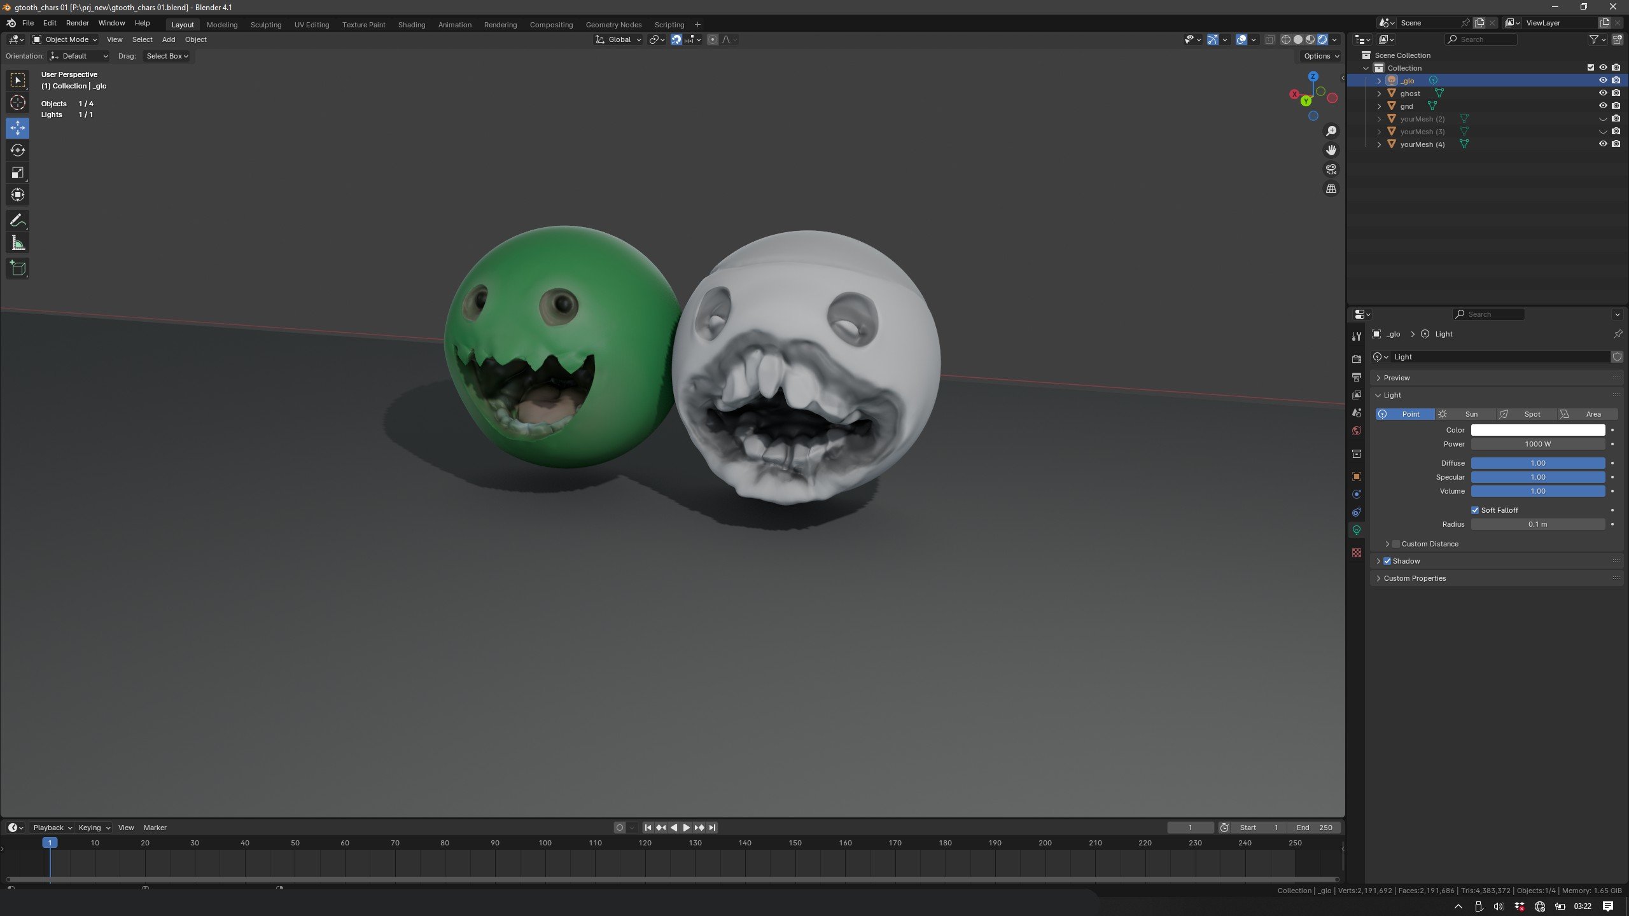Click the viewport zoom magnifier gizmo

[x=1331, y=131]
